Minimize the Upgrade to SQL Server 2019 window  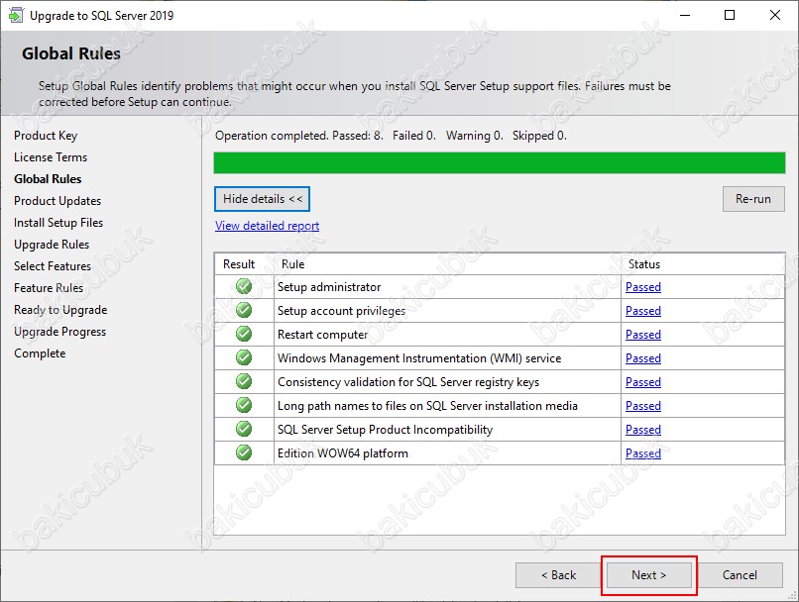[x=685, y=15]
